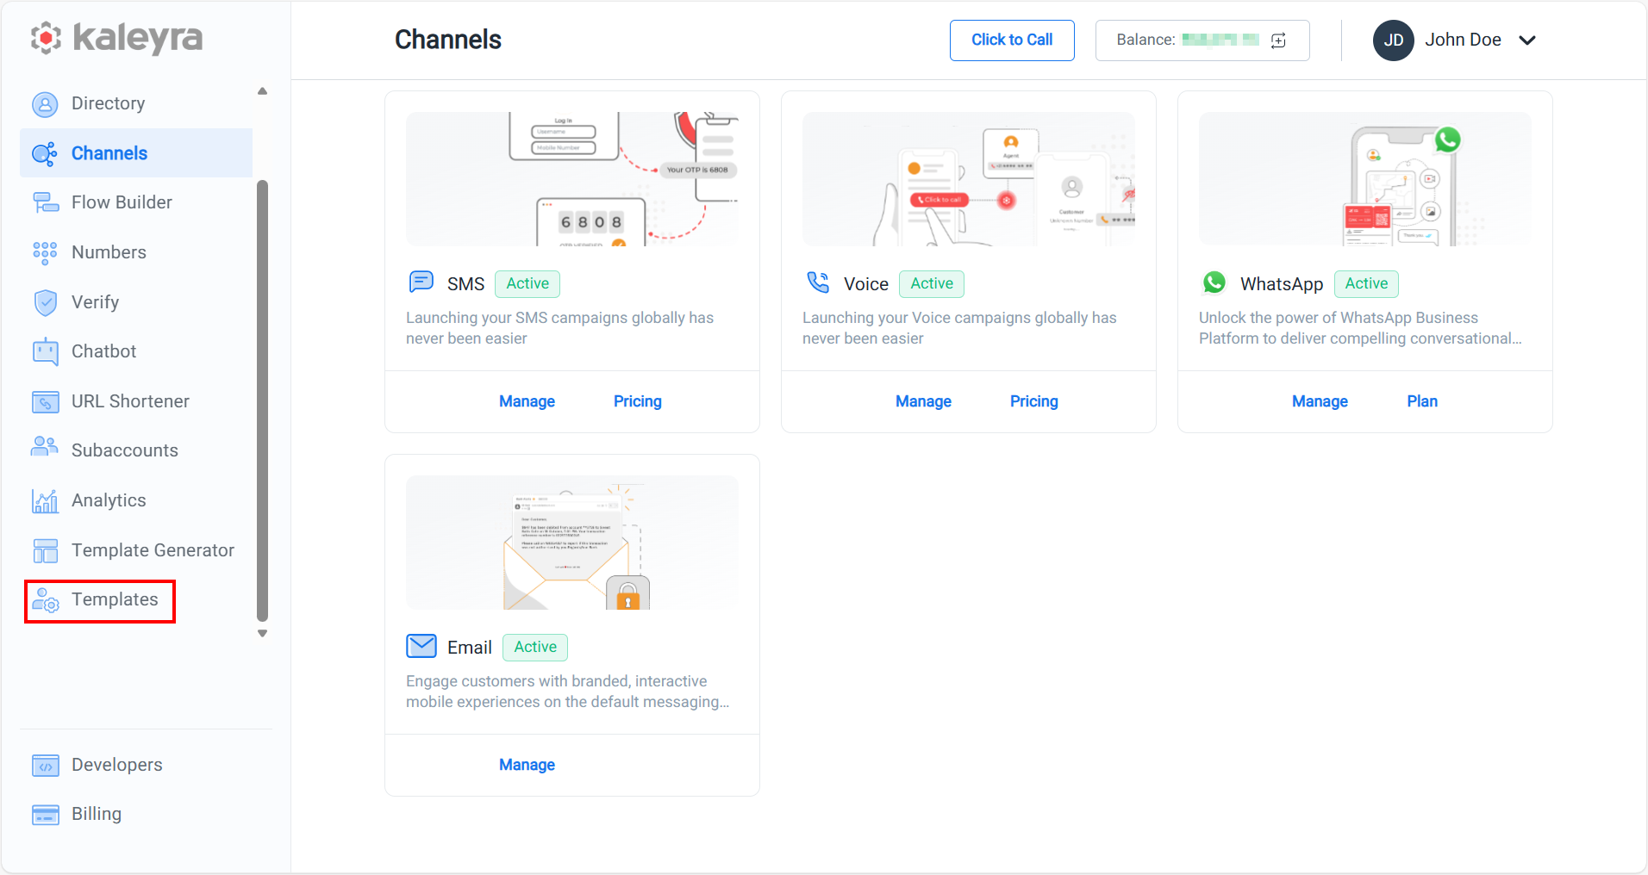Click Manage on the Voice card
The height and width of the screenshot is (875, 1648).
point(923,401)
